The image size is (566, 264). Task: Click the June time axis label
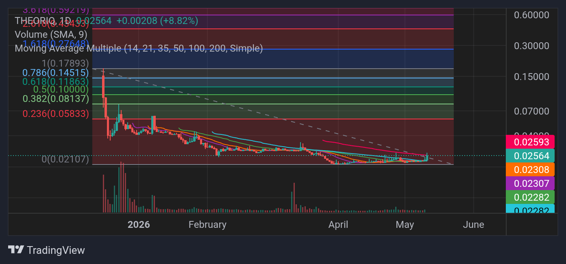tap(473, 225)
